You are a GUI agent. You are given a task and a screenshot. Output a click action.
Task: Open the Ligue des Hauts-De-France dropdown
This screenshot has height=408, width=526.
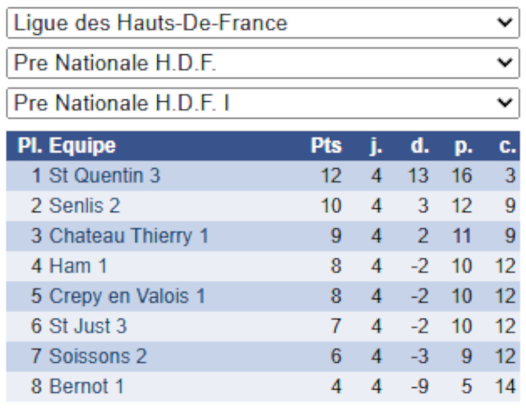(262, 23)
